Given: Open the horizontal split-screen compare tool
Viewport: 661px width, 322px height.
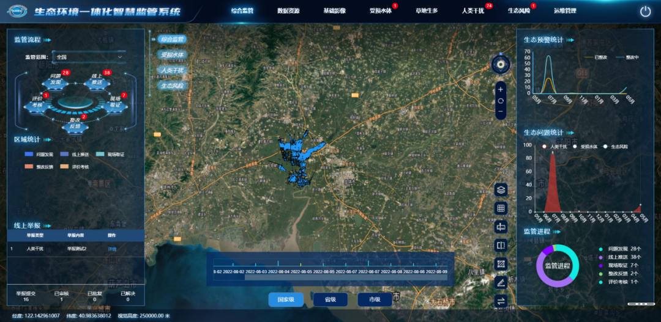Looking at the screenshot, I should pos(501,227).
